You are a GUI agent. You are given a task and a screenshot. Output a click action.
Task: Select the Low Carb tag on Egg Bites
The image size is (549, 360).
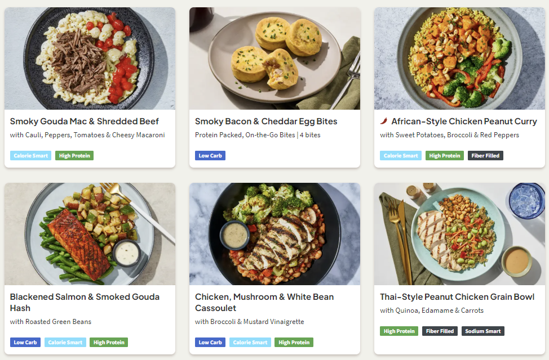[x=210, y=156]
